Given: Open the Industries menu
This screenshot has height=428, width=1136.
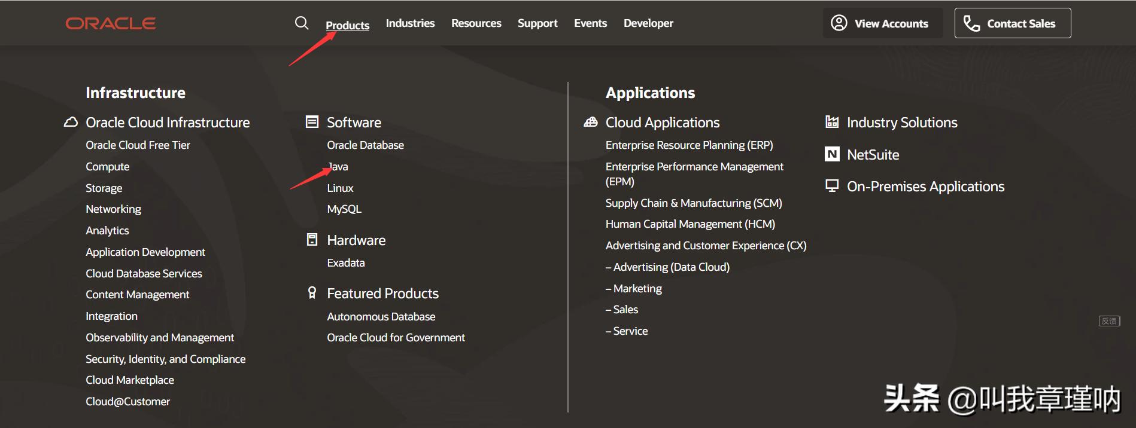Looking at the screenshot, I should coord(410,23).
